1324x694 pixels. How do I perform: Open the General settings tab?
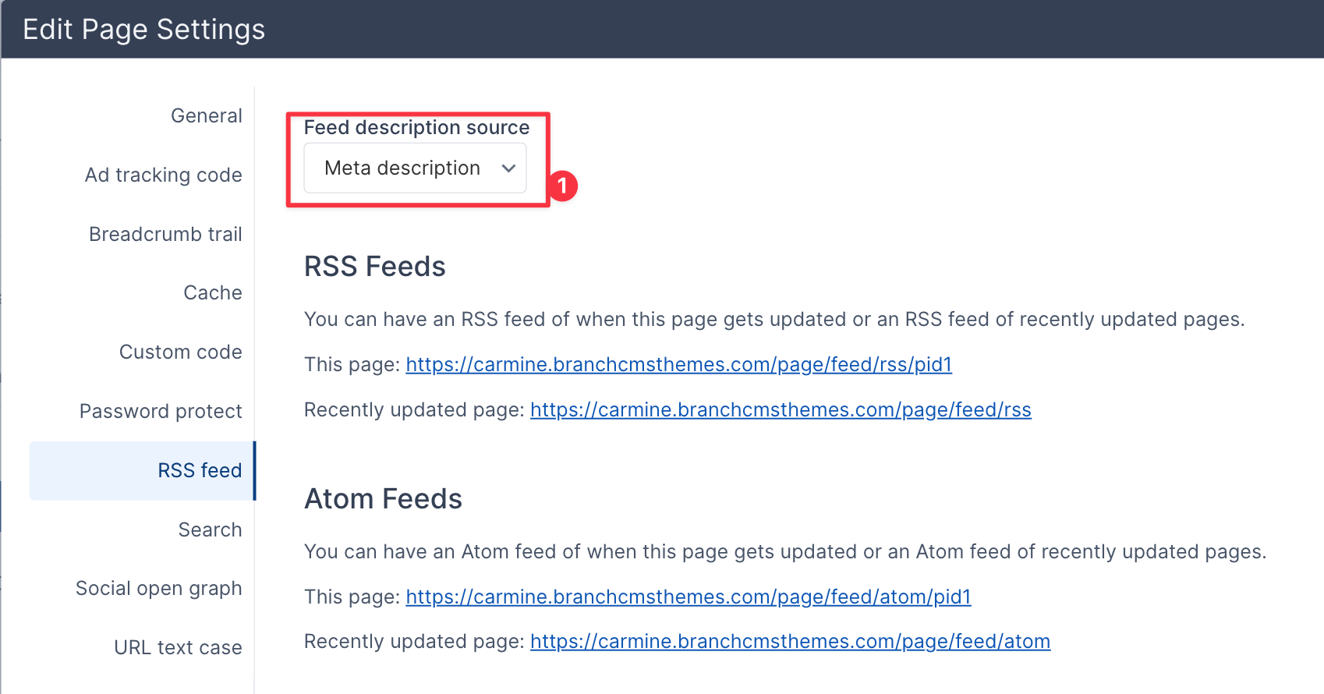(207, 115)
